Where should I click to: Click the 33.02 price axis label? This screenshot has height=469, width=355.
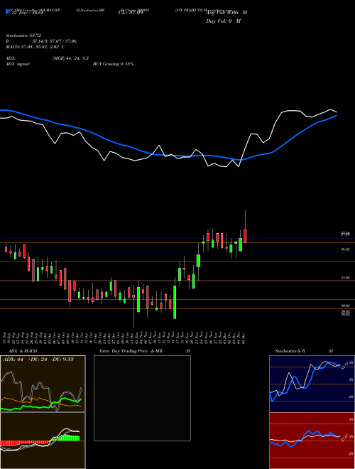pyautogui.click(x=345, y=278)
